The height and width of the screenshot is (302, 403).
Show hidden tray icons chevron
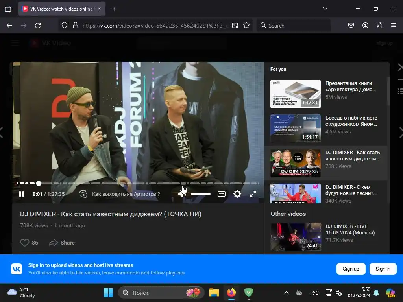click(x=287, y=293)
